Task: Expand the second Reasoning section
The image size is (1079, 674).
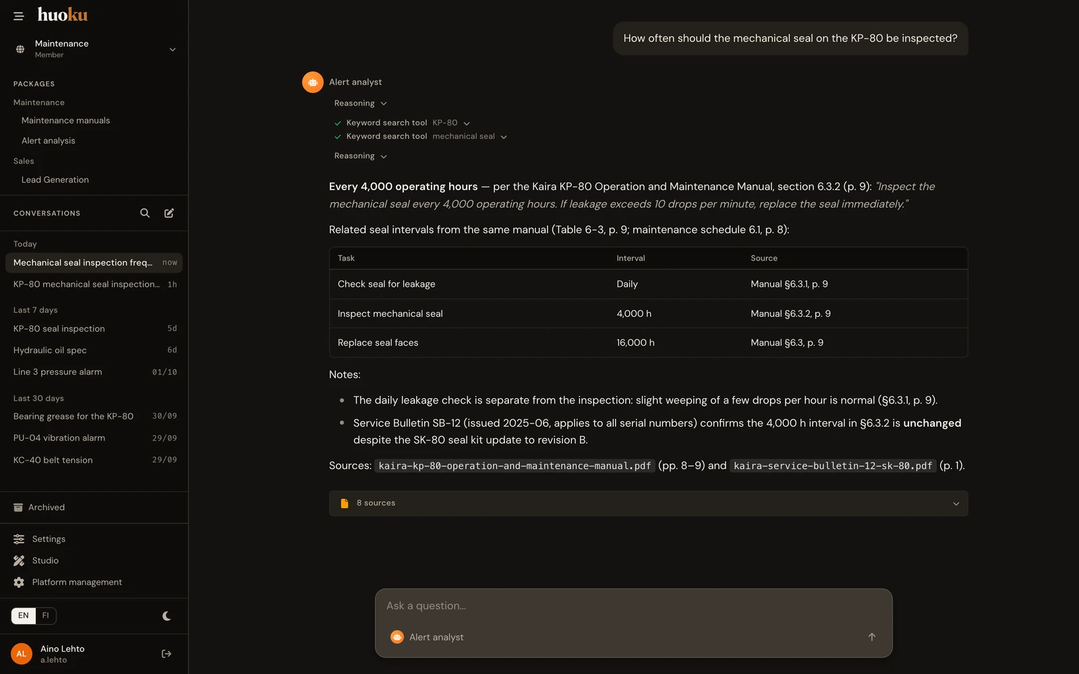Action: coord(361,156)
